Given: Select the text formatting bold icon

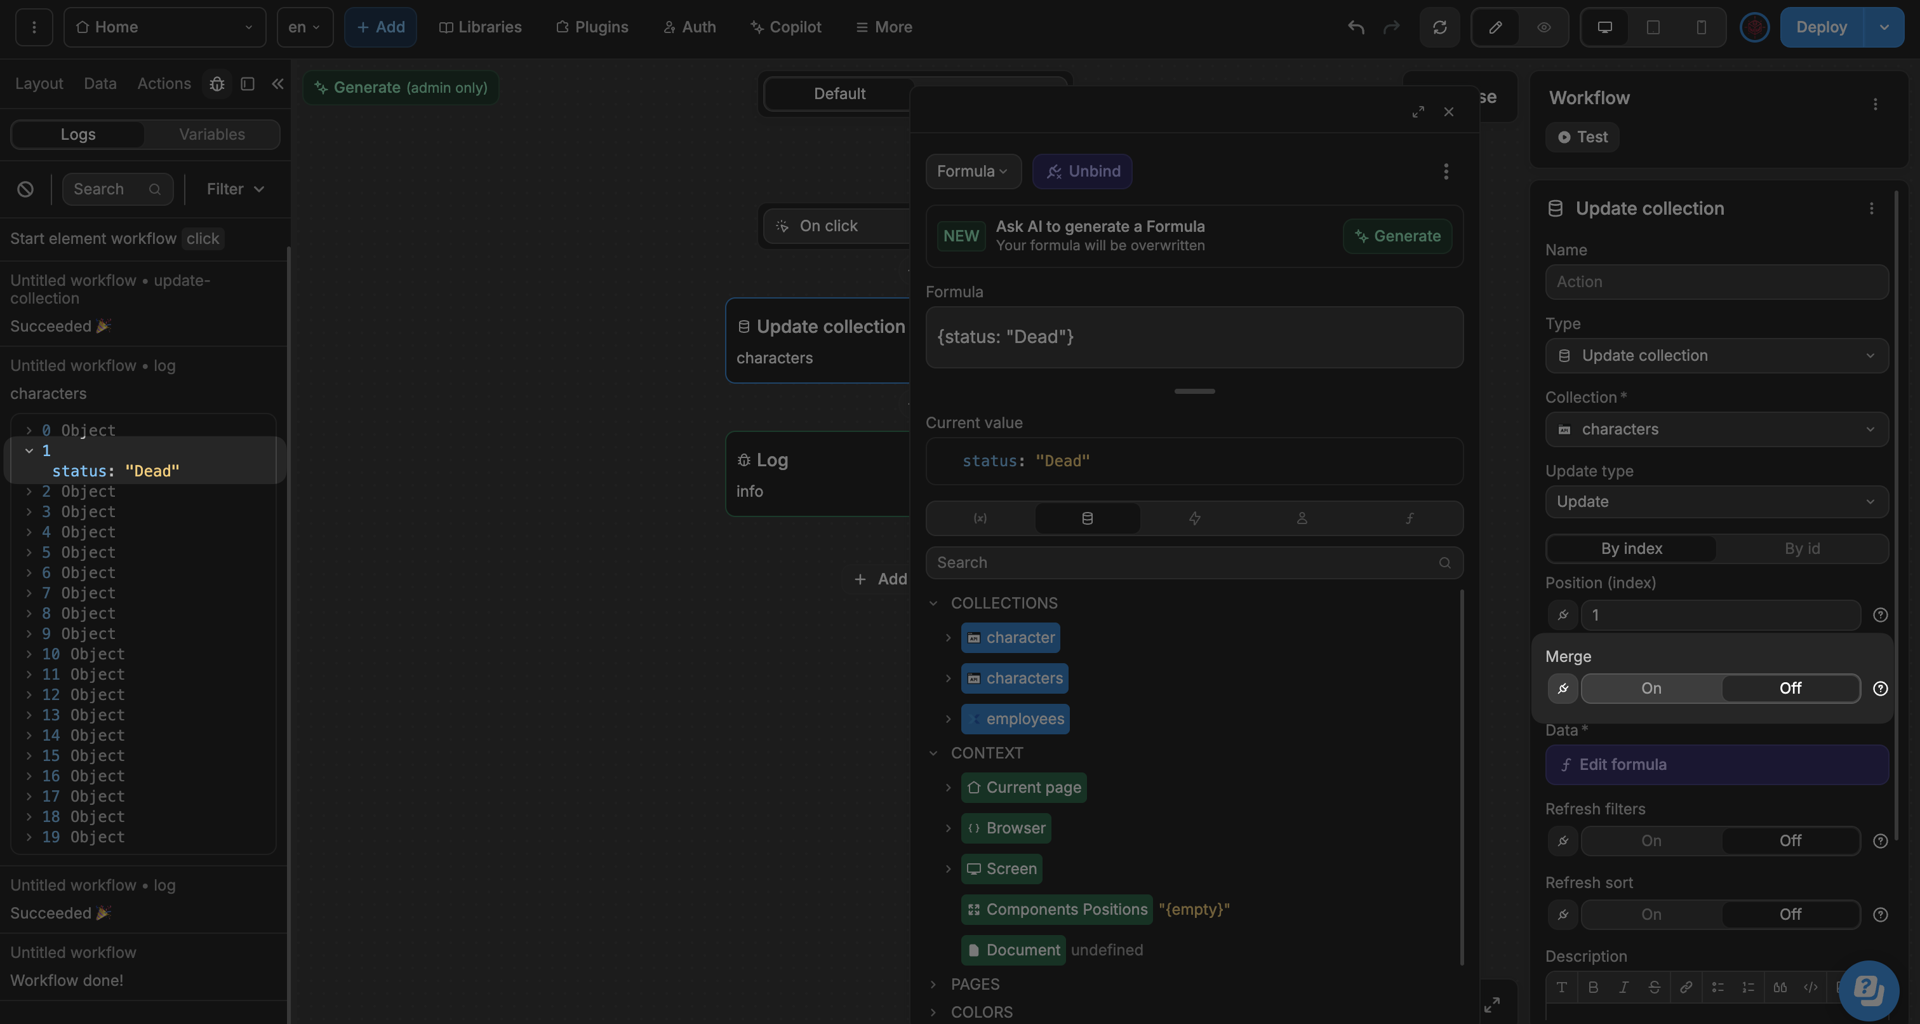Looking at the screenshot, I should tap(1592, 988).
